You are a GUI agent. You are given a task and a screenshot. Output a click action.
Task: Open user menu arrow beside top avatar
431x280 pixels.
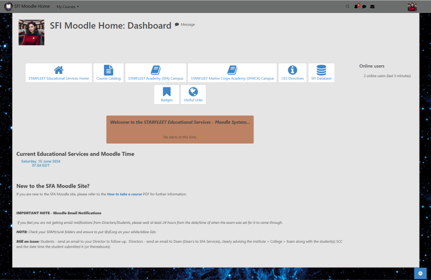[x=422, y=6]
